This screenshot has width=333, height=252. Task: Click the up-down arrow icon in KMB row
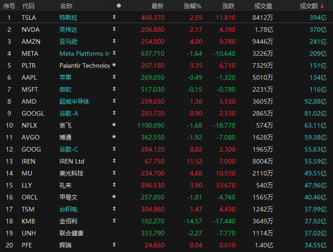114,221
